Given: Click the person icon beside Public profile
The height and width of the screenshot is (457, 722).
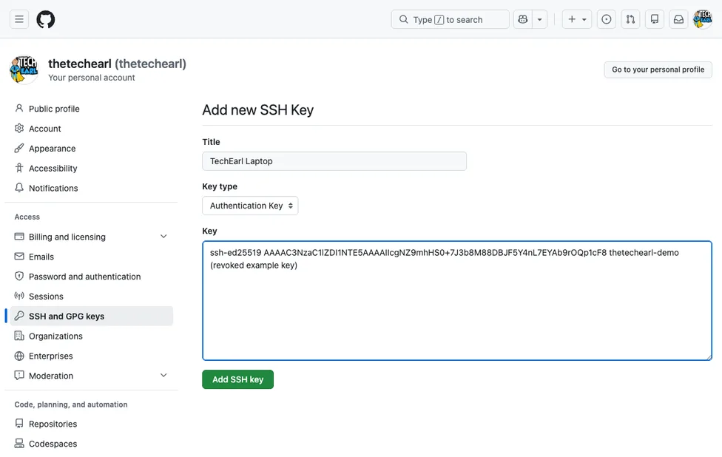Looking at the screenshot, I should (x=19, y=108).
